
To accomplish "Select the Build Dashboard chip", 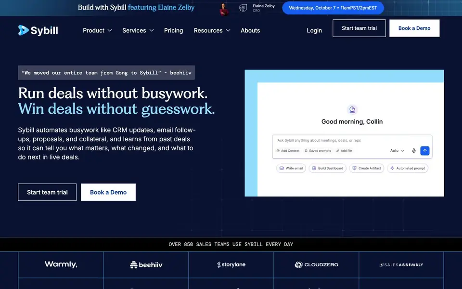I will pos(327,169).
